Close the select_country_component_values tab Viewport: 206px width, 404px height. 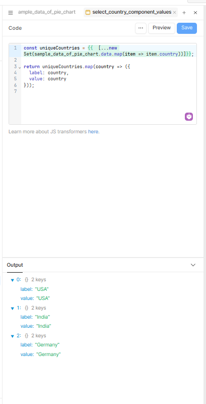click(x=174, y=12)
